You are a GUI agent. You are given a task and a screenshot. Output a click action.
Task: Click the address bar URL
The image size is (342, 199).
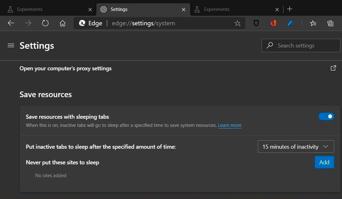(x=156, y=23)
